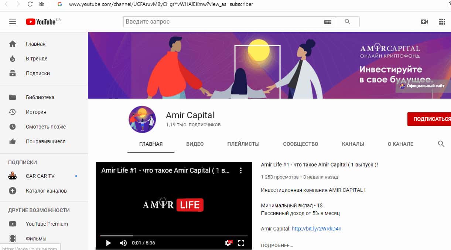Switch to the СООБЩЕСТВО tab
The image size is (451, 250).
click(301, 144)
